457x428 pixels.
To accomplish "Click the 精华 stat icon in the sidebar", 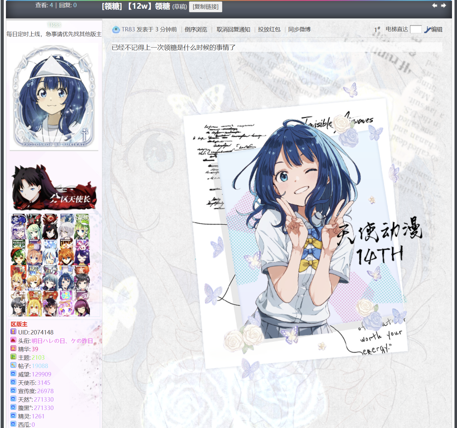I will (x=13, y=348).
